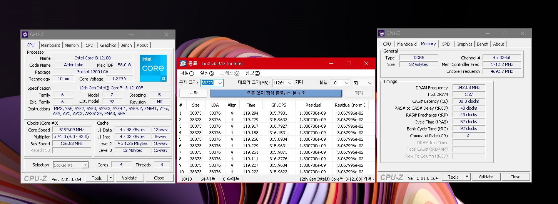This screenshot has width=558, height=204.
Task: Click the Command Rate value 2T
Action: coord(469,136)
